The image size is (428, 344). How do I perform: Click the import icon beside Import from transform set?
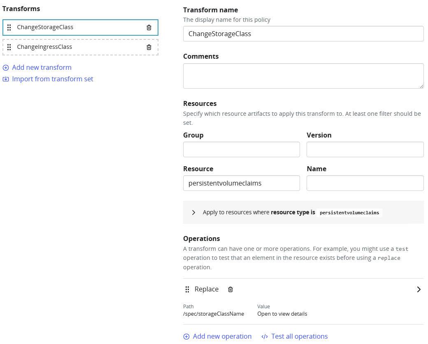(x=6, y=79)
